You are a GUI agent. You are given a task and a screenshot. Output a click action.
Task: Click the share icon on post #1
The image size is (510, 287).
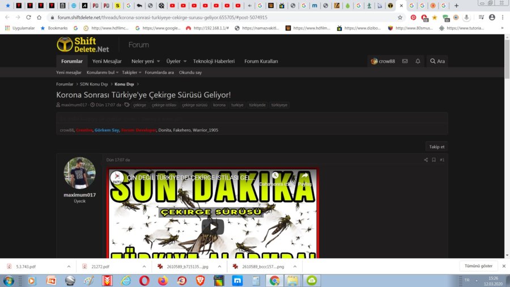426,160
